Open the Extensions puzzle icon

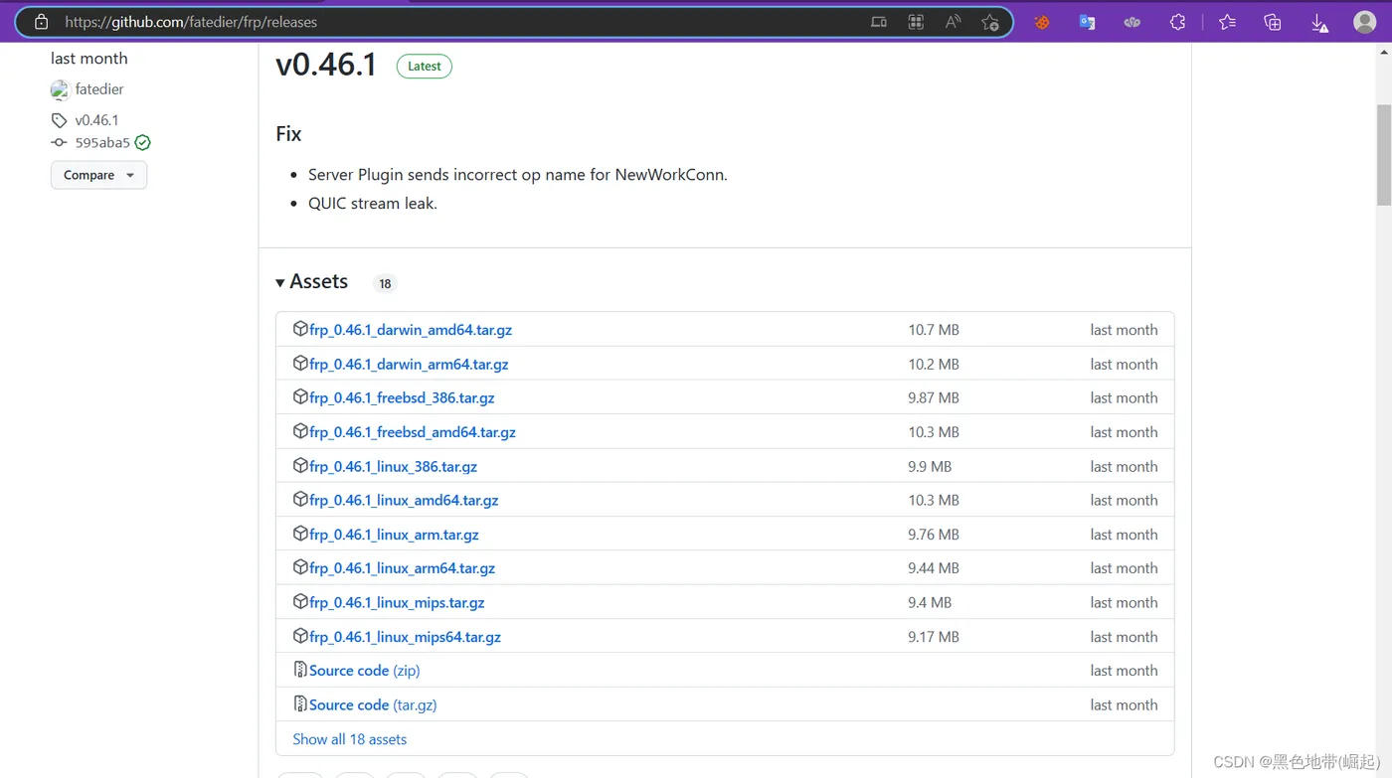point(1178,22)
